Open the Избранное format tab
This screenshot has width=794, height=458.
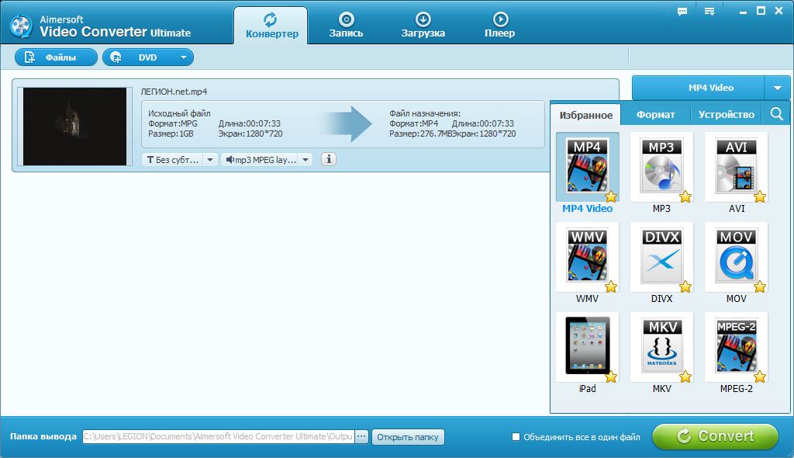pyautogui.click(x=586, y=115)
